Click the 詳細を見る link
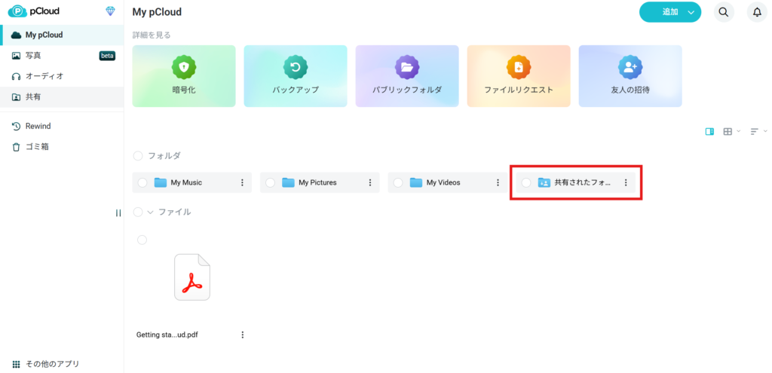 [152, 35]
